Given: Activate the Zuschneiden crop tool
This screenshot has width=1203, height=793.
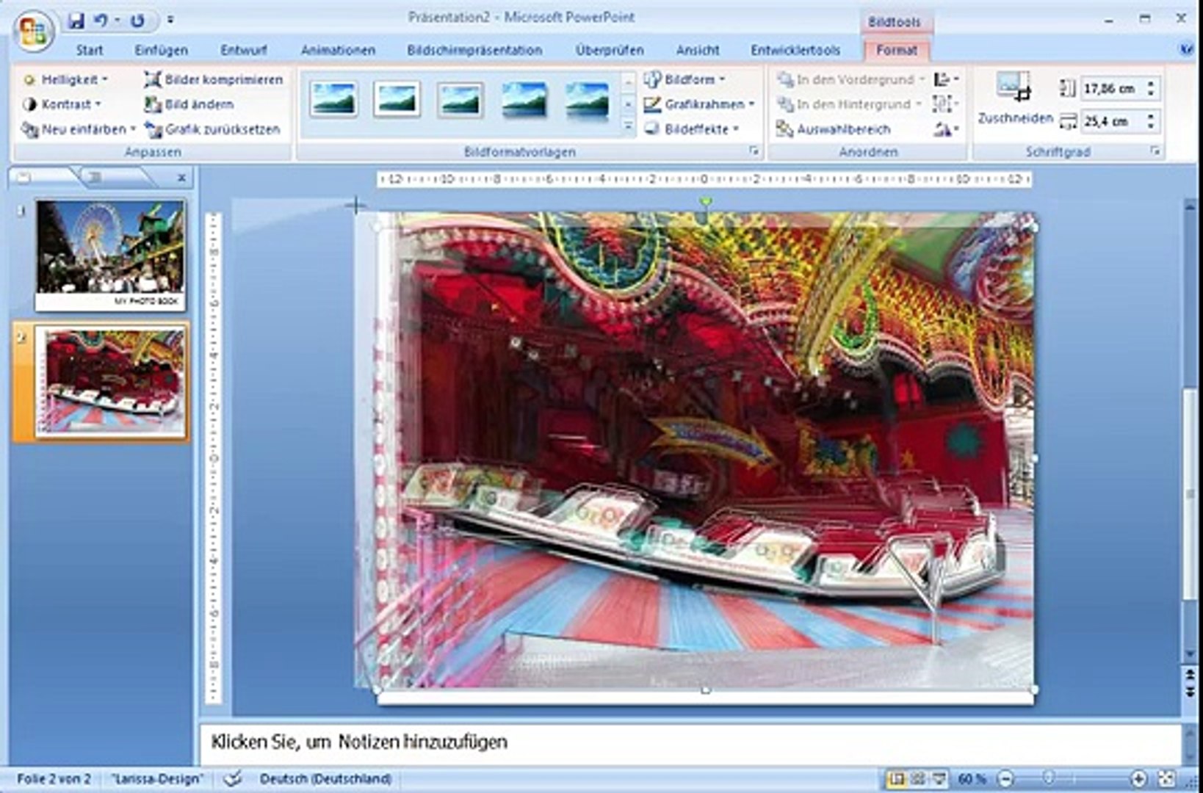Looking at the screenshot, I should pyautogui.click(x=1016, y=99).
